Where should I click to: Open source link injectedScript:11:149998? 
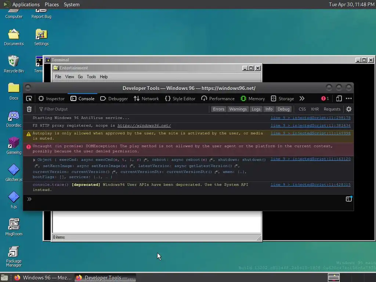(x=311, y=133)
